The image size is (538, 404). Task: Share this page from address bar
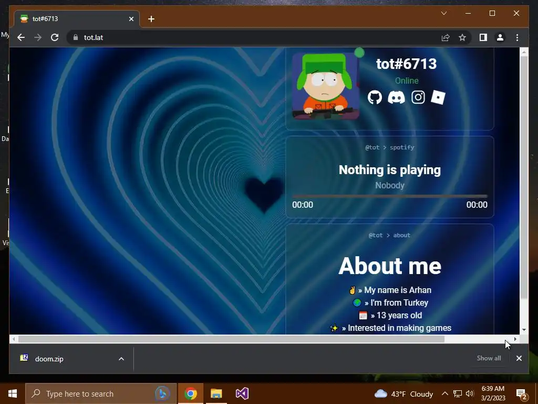click(x=446, y=37)
